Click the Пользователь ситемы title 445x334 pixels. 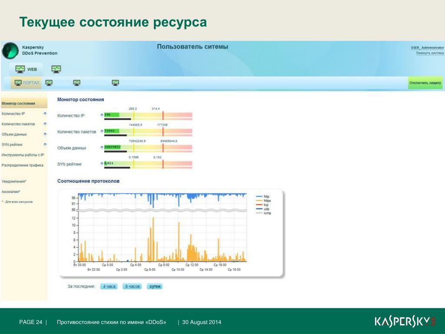[193, 47]
